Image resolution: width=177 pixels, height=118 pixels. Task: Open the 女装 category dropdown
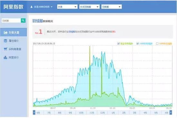click(67, 7)
